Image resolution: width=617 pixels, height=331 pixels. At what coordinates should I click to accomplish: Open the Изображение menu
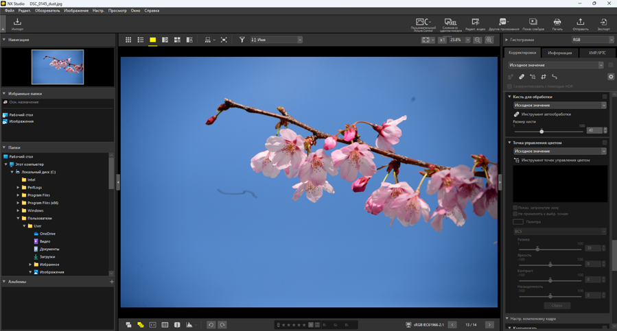[76, 10]
